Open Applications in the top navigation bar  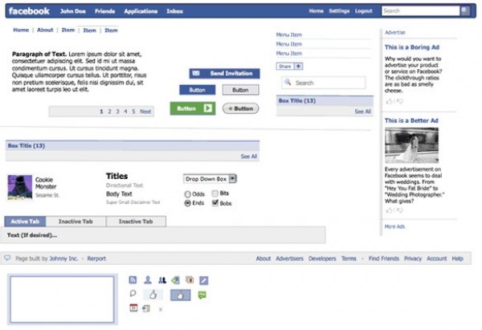141,11
